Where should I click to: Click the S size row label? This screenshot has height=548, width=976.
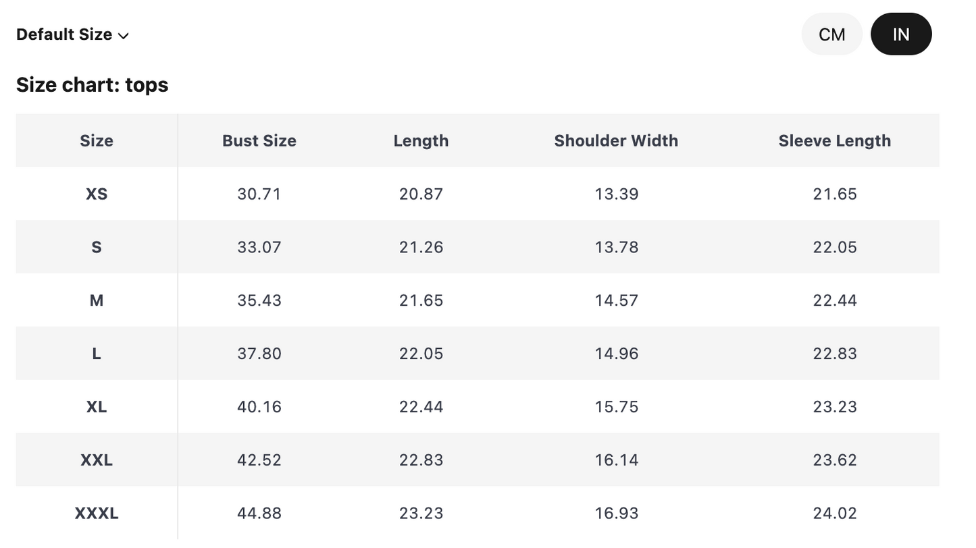pyautogui.click(x=97, y=247)
